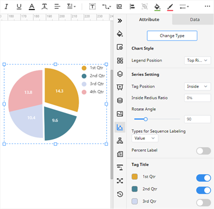Screen dimensions: 214x209
Task: Open the floor plan panel icon
Action: click(120, 154)
